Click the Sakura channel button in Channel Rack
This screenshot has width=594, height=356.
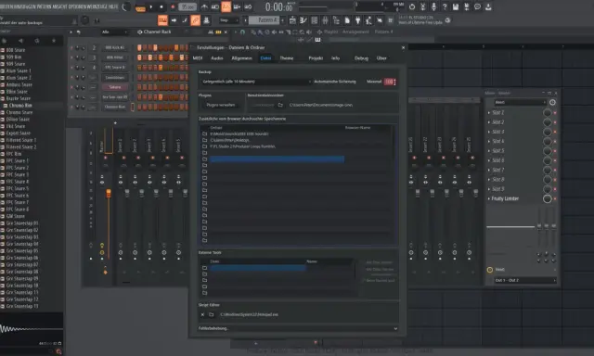[x=115, y=87]
